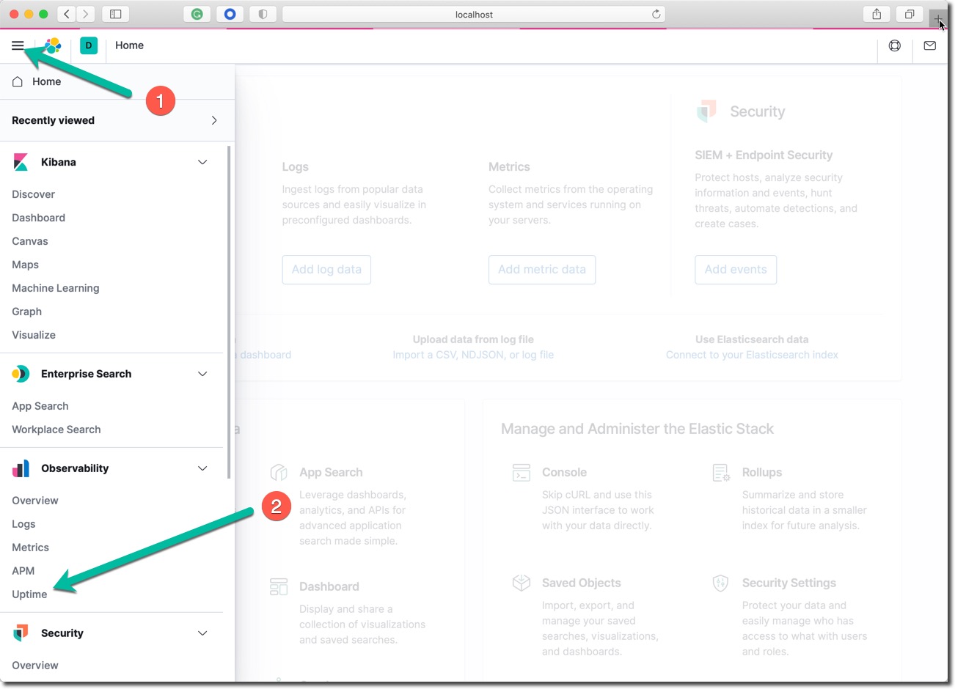
Task: Collapse the Enterprise Search section chevron
Action: point(202,374)
